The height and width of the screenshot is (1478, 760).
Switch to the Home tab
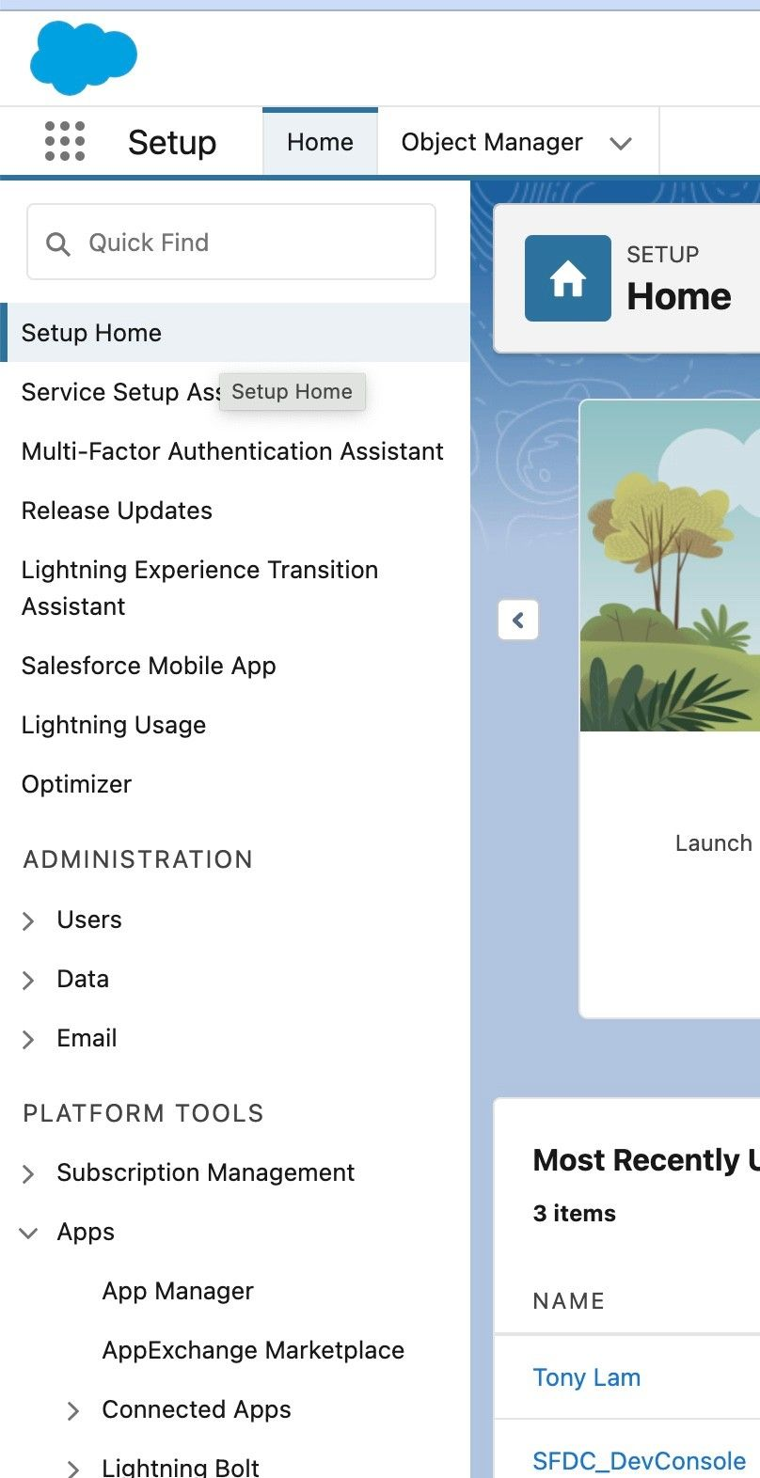pos(320,142)
